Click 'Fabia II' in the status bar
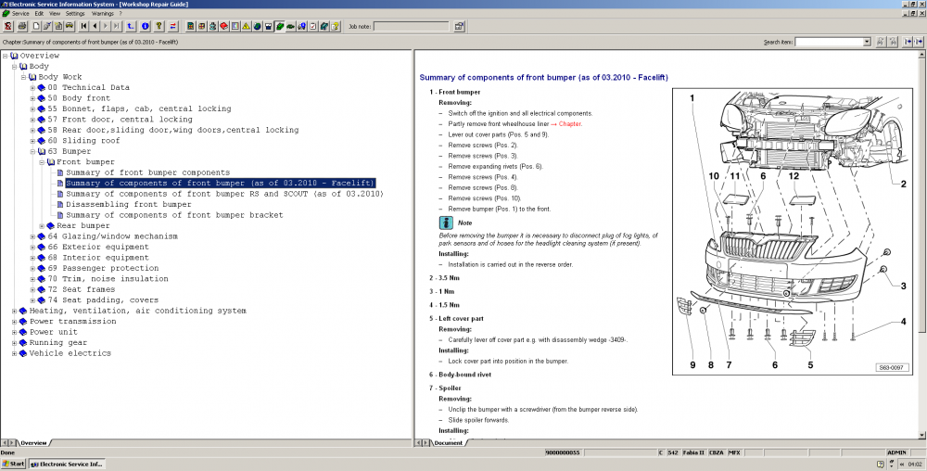The width and height of the screenshot is (927, 471). coord(692,452)
